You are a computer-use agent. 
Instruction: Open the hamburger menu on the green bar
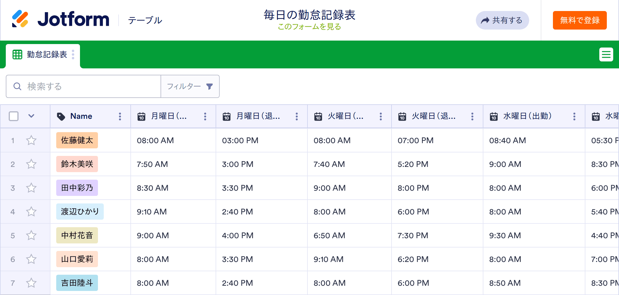(x=606, y=54)
